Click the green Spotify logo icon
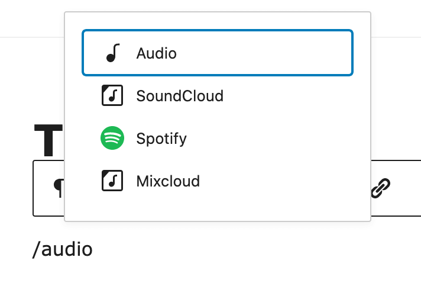This screenshot has width=421, height=283. (x=112, y=138)
